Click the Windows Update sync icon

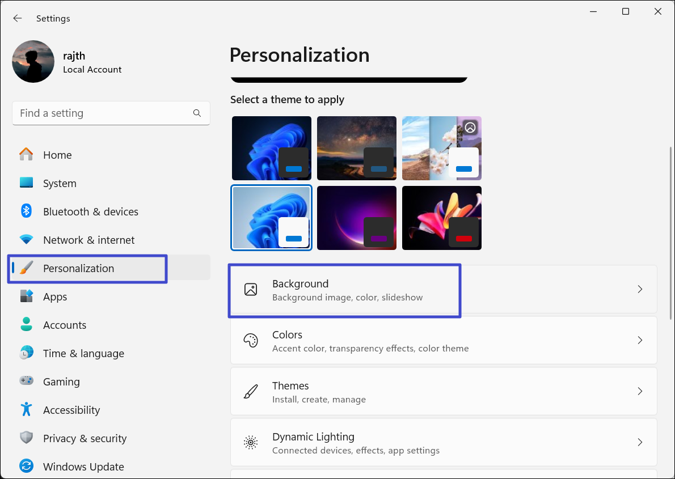click(x=26, y=467)
